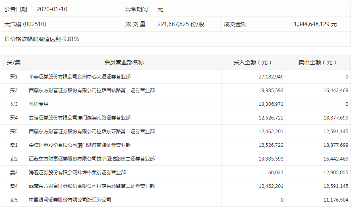The image size is (352, 208).
Task: Click 安信证券厦门湖滨南路 in 卖1 row
Action: [80, 145]
